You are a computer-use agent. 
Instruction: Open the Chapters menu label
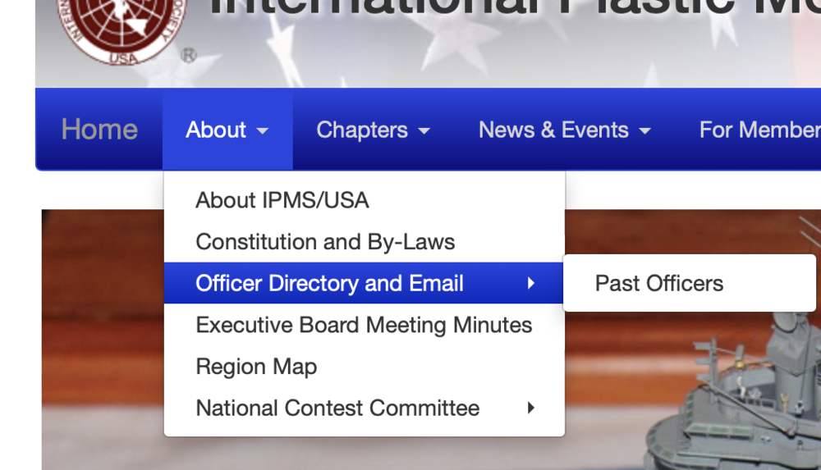(362, 130)
